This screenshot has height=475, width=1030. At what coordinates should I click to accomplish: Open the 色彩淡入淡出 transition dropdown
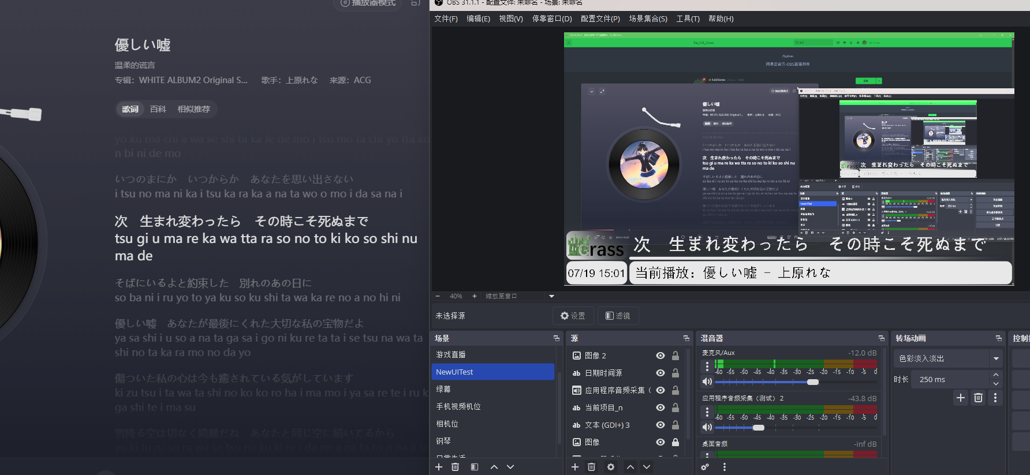click(996, 358)
